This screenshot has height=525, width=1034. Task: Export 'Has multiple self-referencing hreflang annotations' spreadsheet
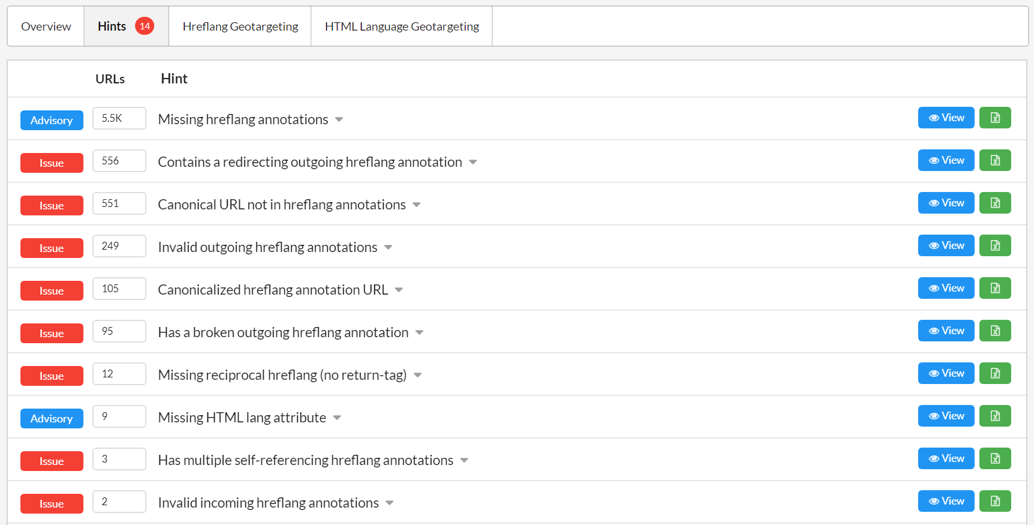(995, 458)
